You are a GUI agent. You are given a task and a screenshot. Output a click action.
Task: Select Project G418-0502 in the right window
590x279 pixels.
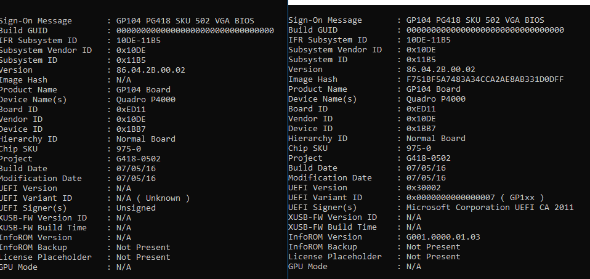tap(428, 158)
